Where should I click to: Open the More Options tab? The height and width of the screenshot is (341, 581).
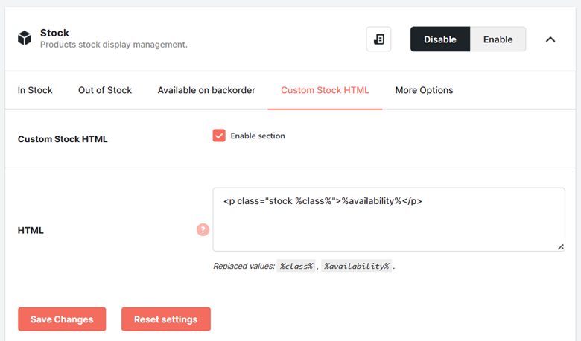pyautogui.click(x=424, y=90)
